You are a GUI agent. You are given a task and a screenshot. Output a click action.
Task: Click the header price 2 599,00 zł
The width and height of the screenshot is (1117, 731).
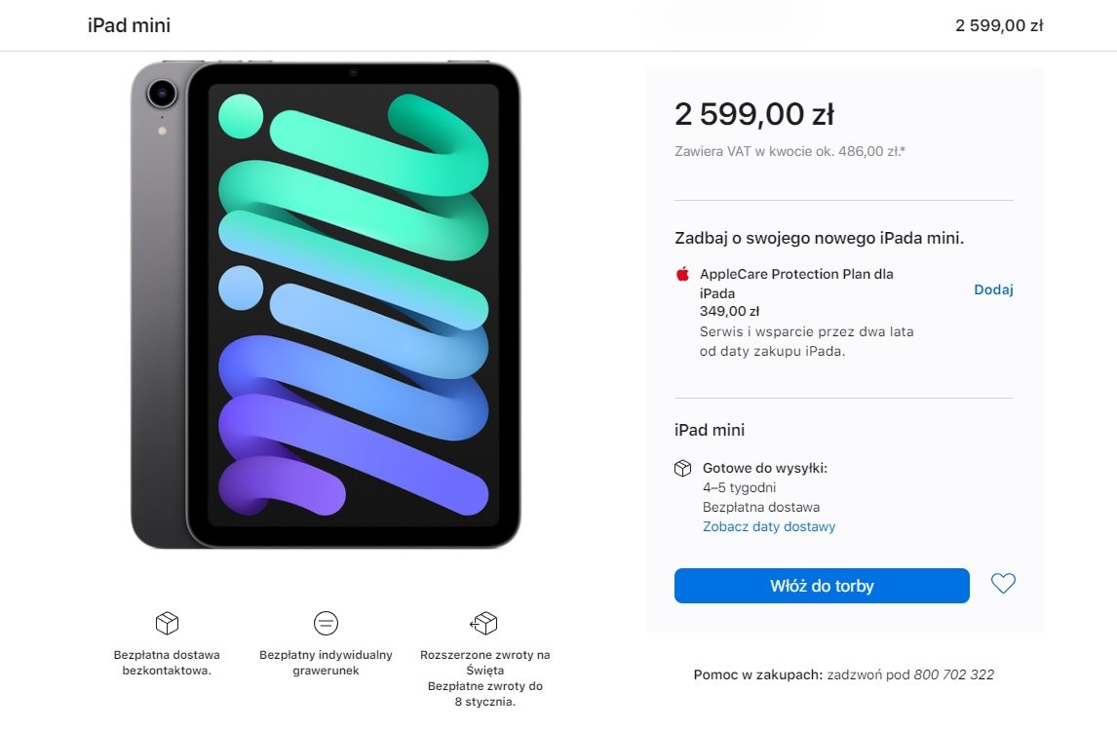tap(999, 25)
